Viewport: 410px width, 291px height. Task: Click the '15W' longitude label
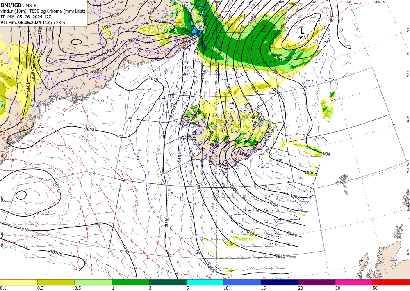coord(248,2)
